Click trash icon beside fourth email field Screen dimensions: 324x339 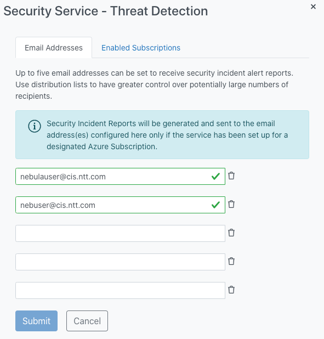[x=231, y=262]
